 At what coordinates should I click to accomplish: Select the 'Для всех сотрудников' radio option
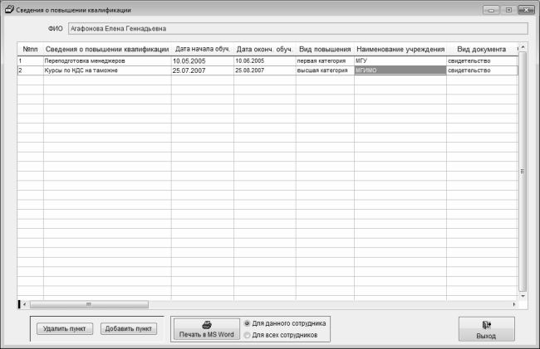(247, 335)
